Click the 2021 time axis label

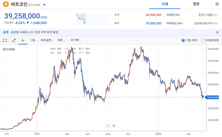click(37, 134)
